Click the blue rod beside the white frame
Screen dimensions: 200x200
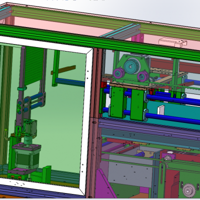click(x=70, y=82)
